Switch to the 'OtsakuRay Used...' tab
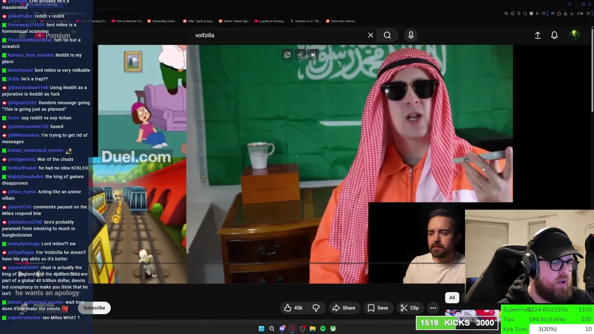594x334 pixels. [161, 21]
